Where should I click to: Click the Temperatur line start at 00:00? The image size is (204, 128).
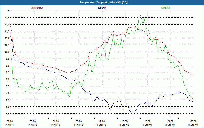(x=10, y=26)
